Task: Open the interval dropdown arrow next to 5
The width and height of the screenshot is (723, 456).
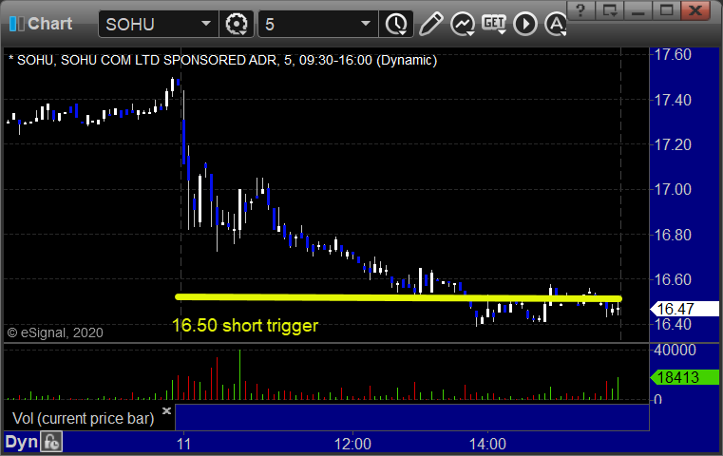Action: click(x=366, y=24)
